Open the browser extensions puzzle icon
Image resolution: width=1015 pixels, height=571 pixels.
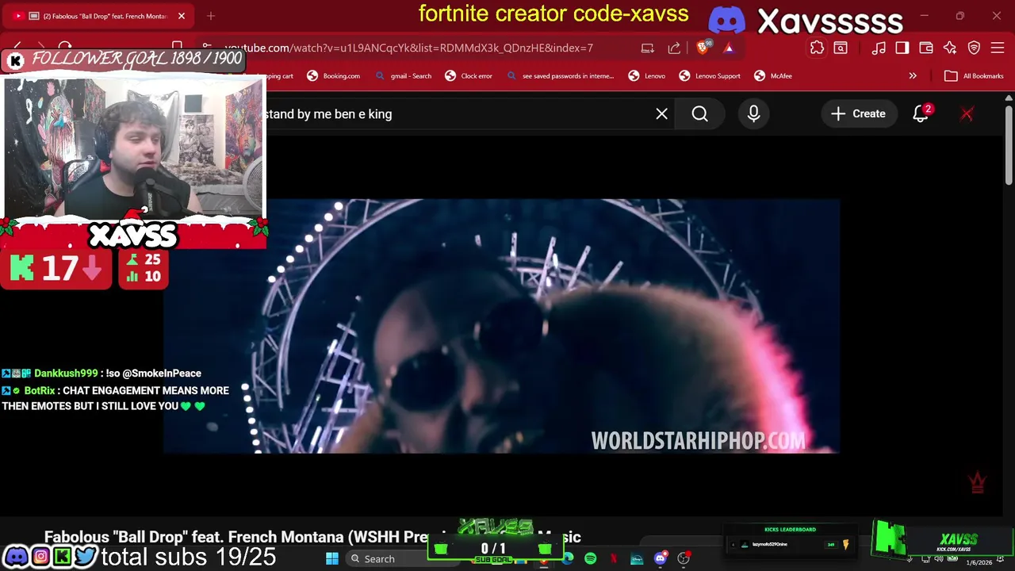coord(817,48)
